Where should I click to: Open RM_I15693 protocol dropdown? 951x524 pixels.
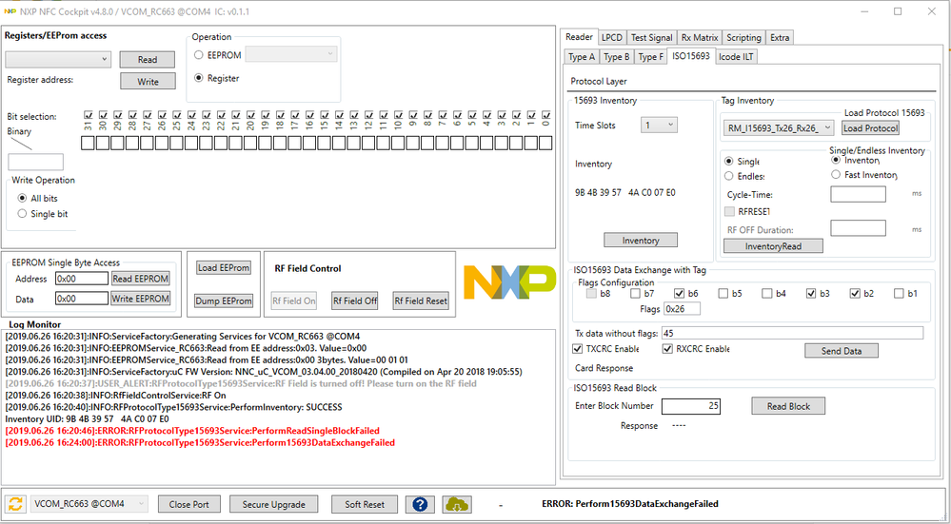778,127
